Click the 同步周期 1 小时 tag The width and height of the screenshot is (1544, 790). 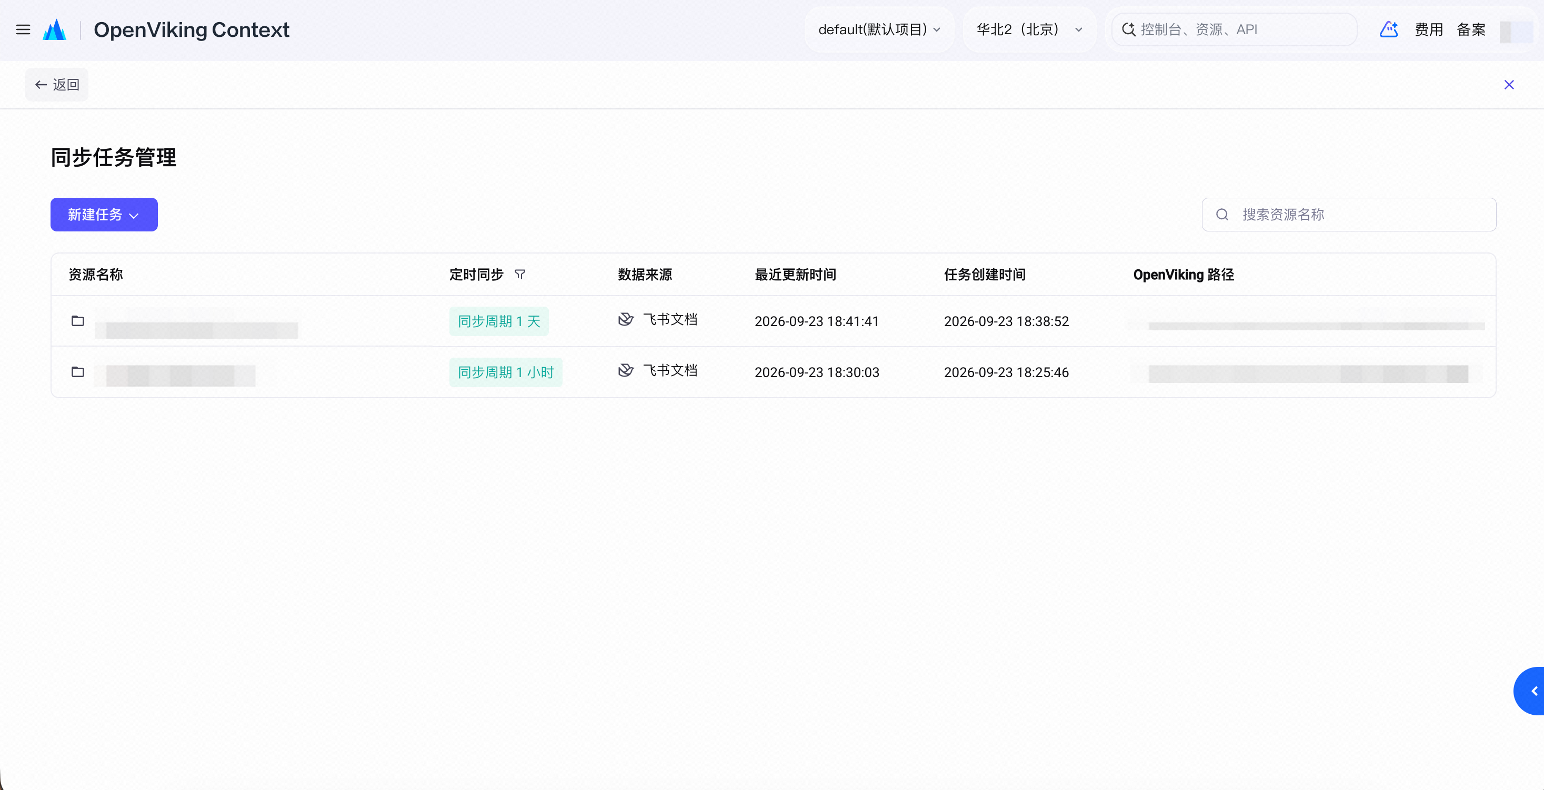point(506,372)
